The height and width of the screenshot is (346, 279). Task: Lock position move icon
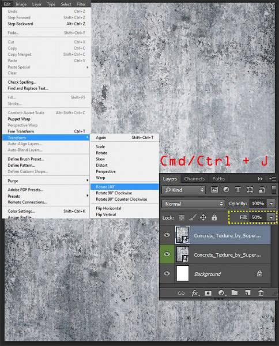[x=203, y=217]
